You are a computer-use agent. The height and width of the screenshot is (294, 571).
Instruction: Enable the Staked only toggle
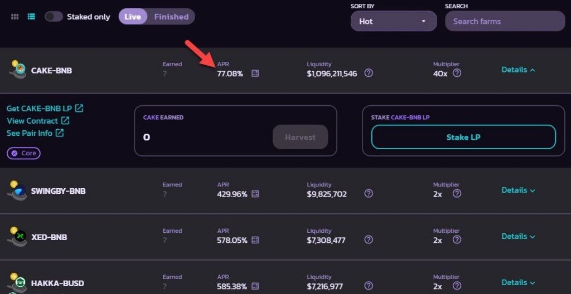click(x=54, y=17)
